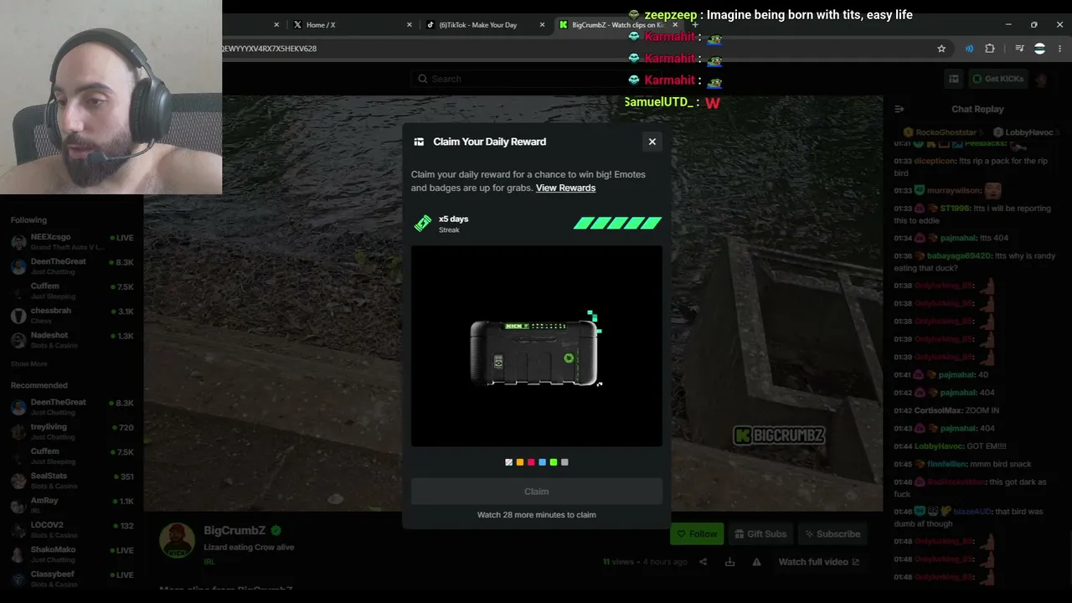Expand Show More under Following
Screen dimensions: 1072x603
pyautogui.click(x=29, y=364)
